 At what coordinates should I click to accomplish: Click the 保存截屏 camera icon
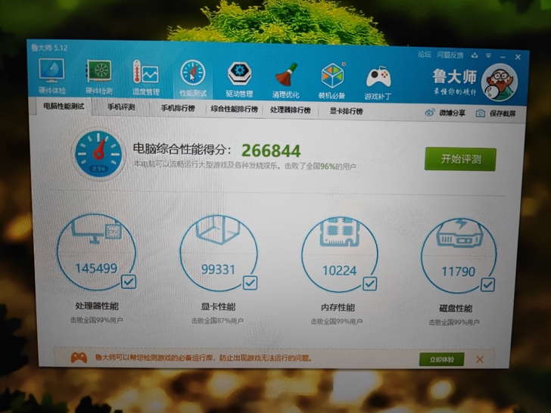481,113
